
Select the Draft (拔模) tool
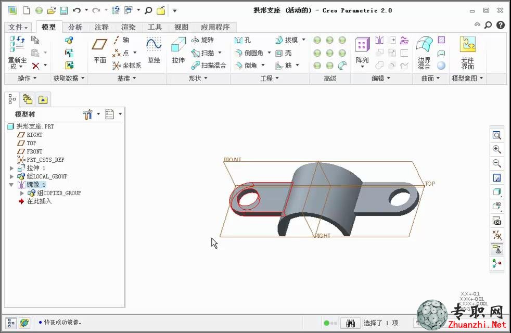coord(287,40)
